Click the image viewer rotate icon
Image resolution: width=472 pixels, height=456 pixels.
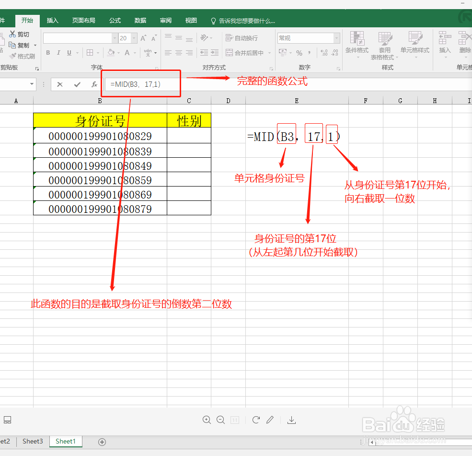pyautogui.click(x=256, y=420)
